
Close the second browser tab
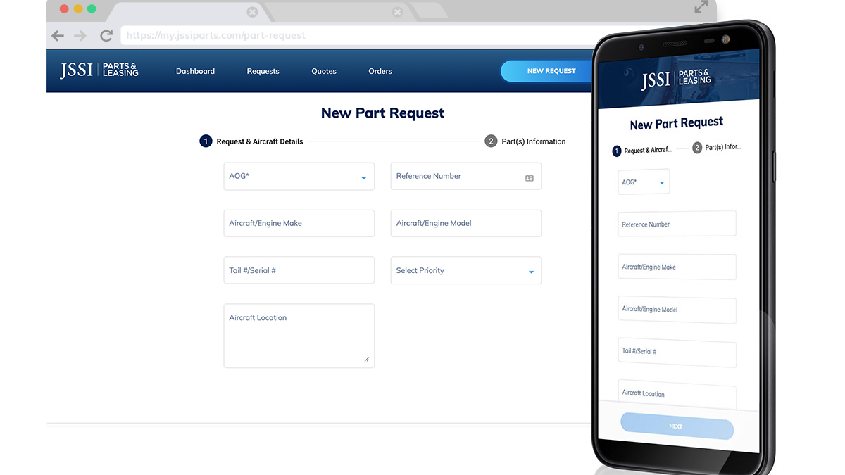pos(397,12)
